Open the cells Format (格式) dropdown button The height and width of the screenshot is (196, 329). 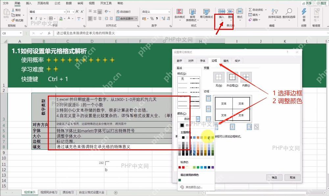240,14
